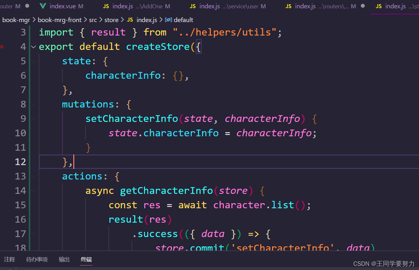
Task: Click createStore on line 4
Action: 158,47
